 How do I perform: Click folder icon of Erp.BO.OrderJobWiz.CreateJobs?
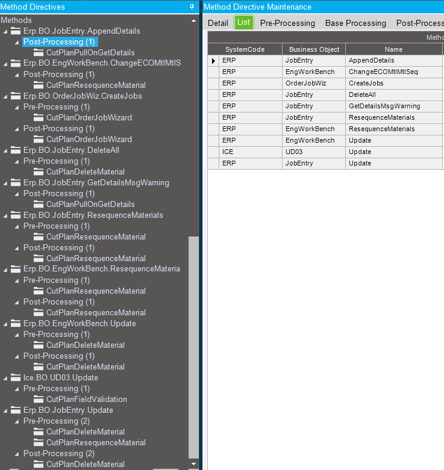tap(16, 96)
